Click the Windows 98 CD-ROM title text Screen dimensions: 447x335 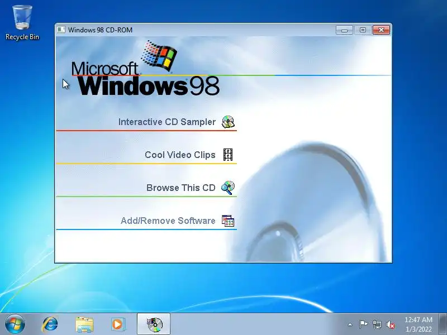click(100, 30)
